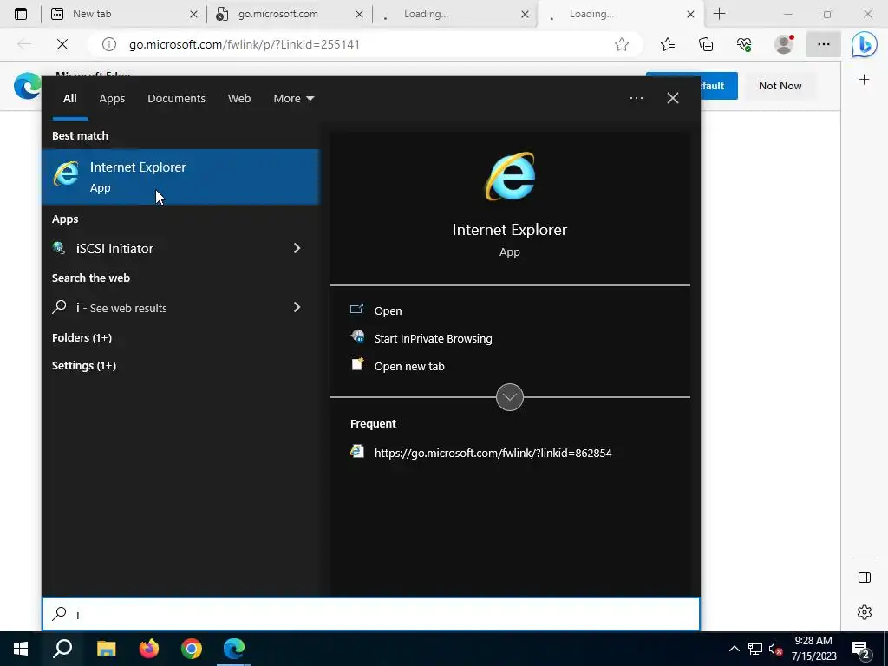
Task: Expand 'i - See web results' chevron
Action: pos(297,307)
